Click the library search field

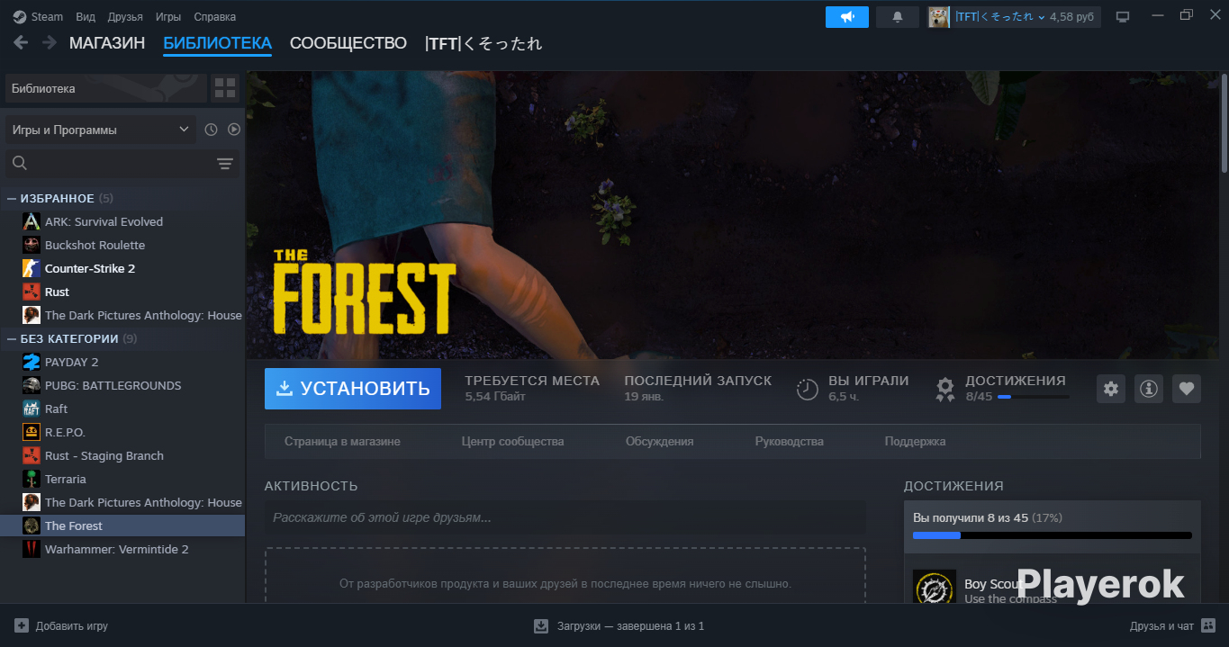pos(122,163)
